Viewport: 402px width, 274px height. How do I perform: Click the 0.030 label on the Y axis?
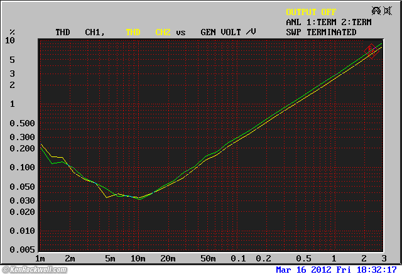tap(23, 200)
